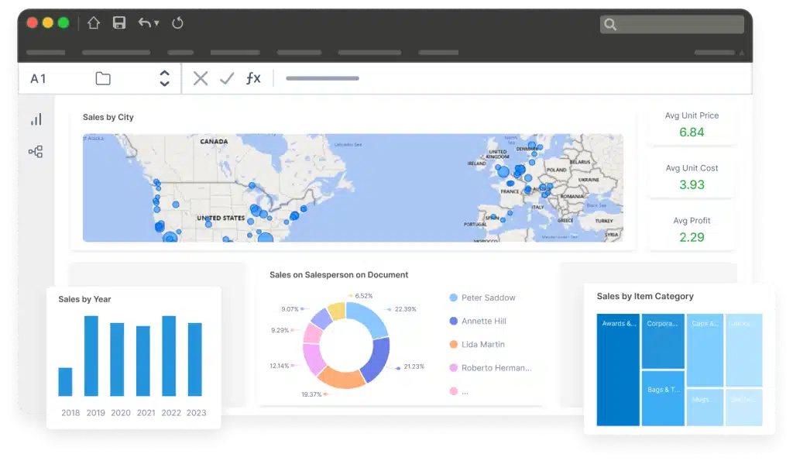Click the Undo arrow icon
793x461 pixels.
point(144,23)
